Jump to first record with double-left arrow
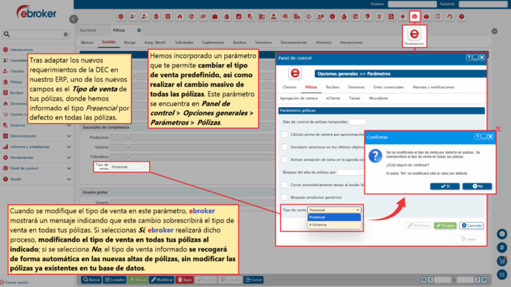511x287 pixels. click(423, 279)
